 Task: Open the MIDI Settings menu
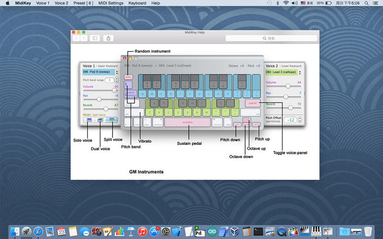click(x=110, y=3)
